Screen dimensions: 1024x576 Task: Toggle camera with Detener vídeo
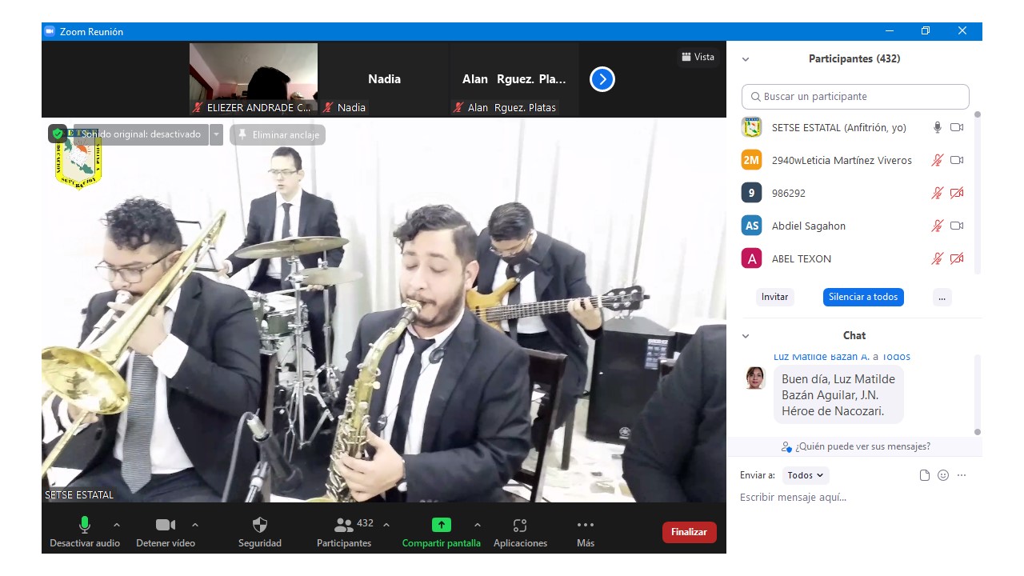click(166, 526)
